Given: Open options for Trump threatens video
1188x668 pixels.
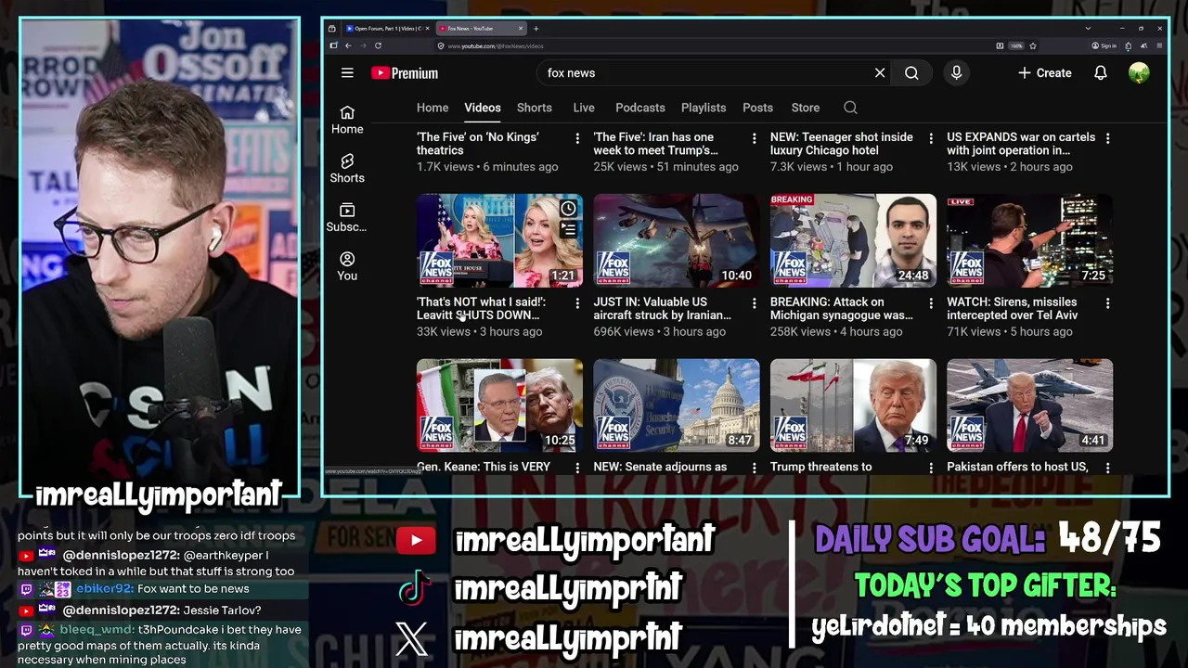Looking at the screenshot, I should [931, 468].
